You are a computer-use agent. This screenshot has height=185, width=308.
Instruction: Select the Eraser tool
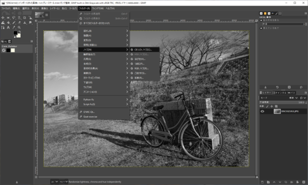[x=20, y=22]
